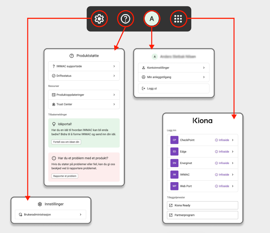Image resolution: width=270 pixels, height=233 pixels.
Task: Expand the Trust Center chevron
Action: pyautogui.click(x=114, y=104)
